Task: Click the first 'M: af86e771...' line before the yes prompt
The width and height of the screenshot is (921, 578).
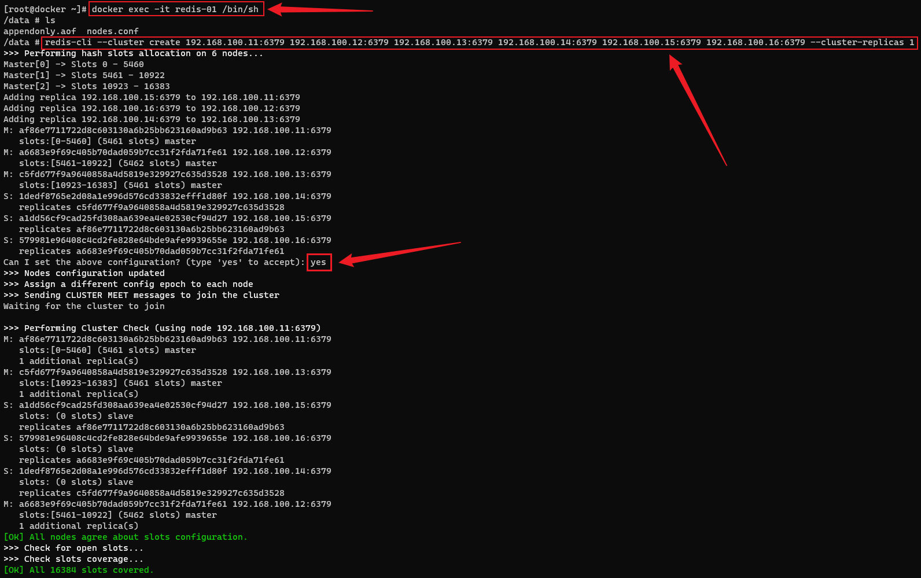Action: point(167,130)
